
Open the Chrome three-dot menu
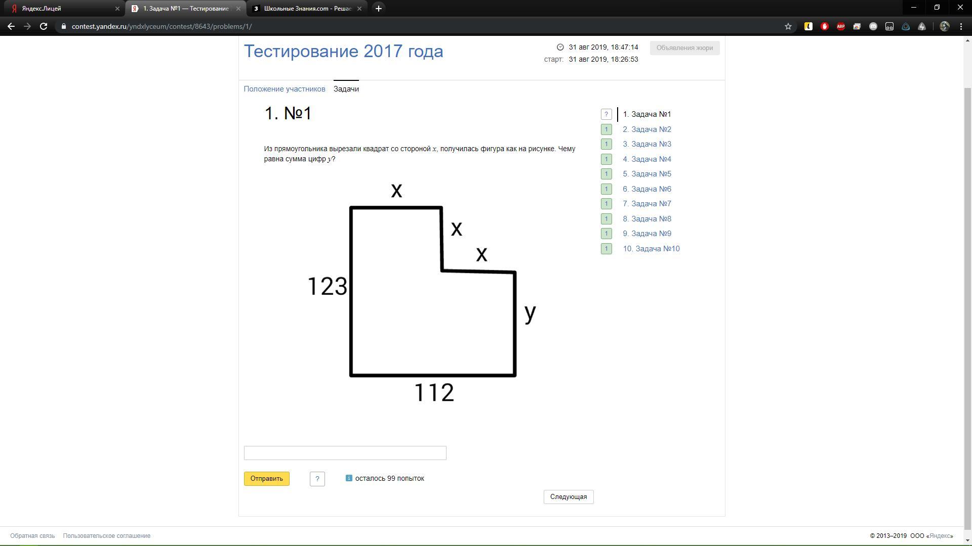[x=961, y=26]
